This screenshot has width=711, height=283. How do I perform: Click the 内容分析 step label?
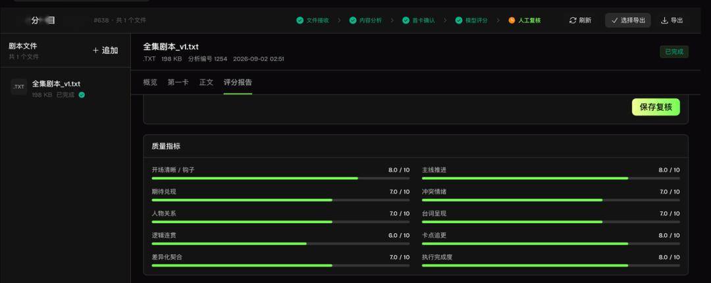coord(371,20)
